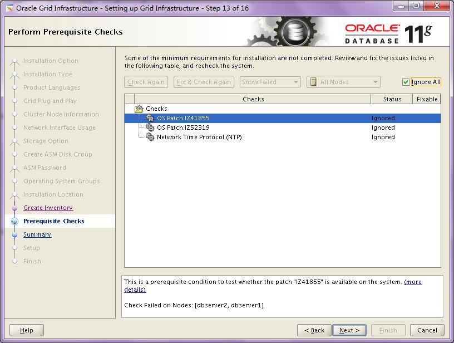
Task: Close the Oracle Grid Infrastructure window
Action: pyautogui.click(x=437, y=6)
